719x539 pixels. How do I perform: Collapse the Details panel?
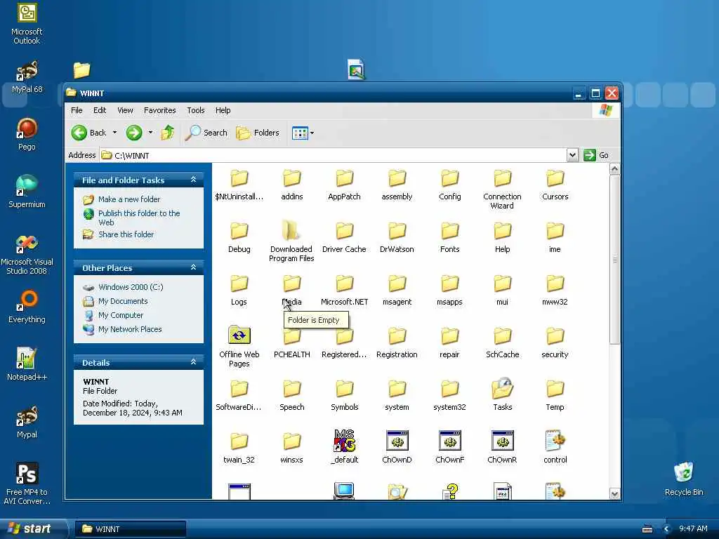(x=194, y=362)
